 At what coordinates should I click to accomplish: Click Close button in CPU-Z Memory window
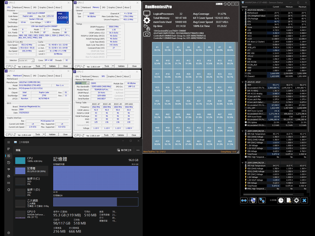[x=134, y=66]
